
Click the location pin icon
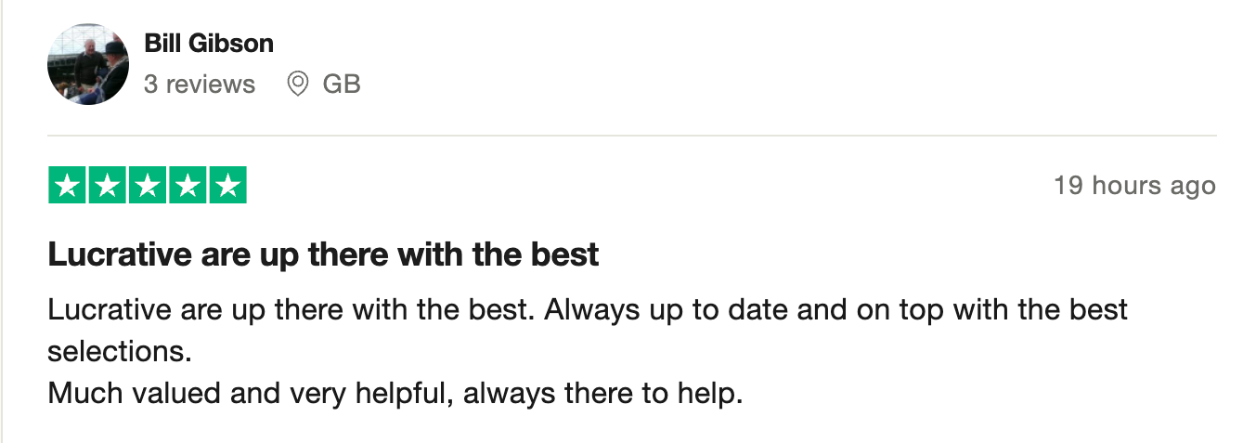[x=297, y=85]
